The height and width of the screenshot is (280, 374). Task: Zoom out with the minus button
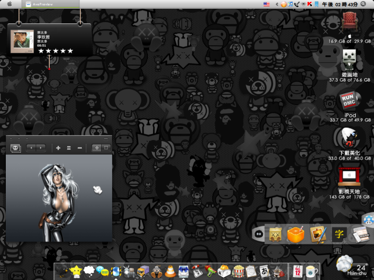click(79, 148)
